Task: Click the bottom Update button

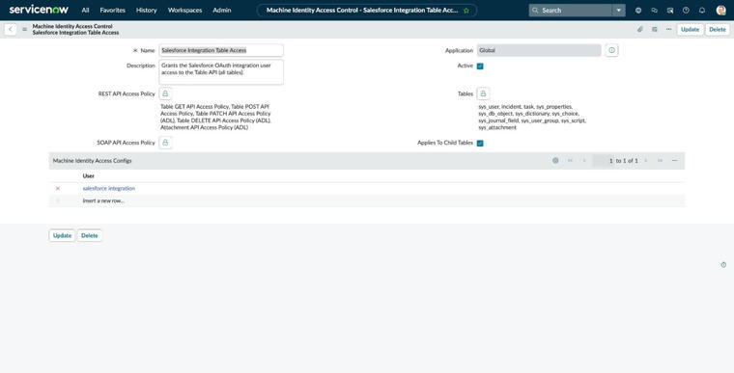Action: click(62, 235)
